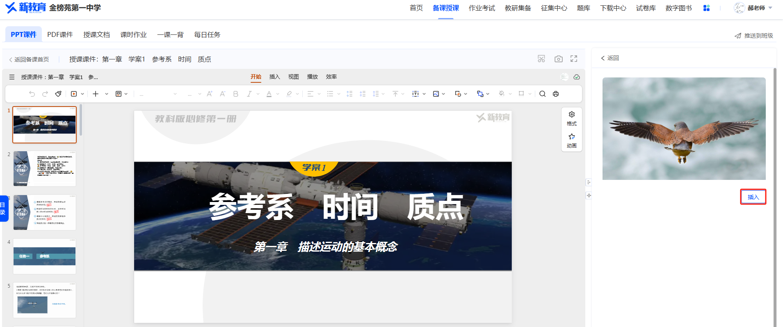This screenshot has width=783, height=327.
Task: Set text alignment icon
Action: coord(310,94)
